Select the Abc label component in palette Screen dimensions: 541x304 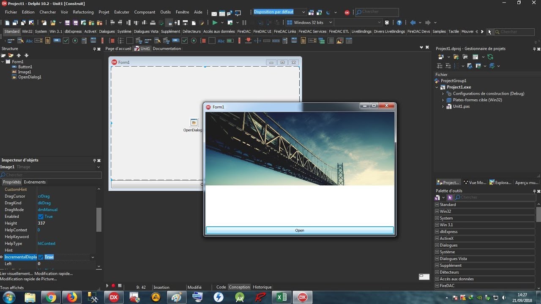(x=29, y=41)
